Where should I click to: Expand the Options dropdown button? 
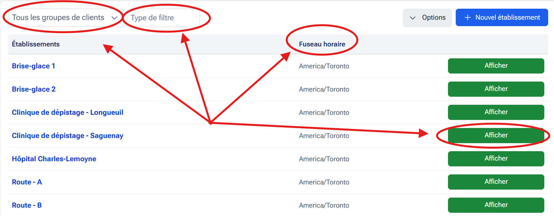point(427,18)
